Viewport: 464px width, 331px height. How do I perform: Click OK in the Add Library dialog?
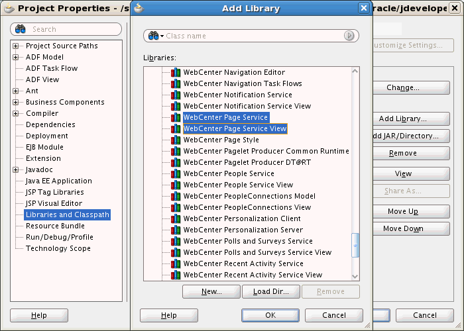(270, 315)
